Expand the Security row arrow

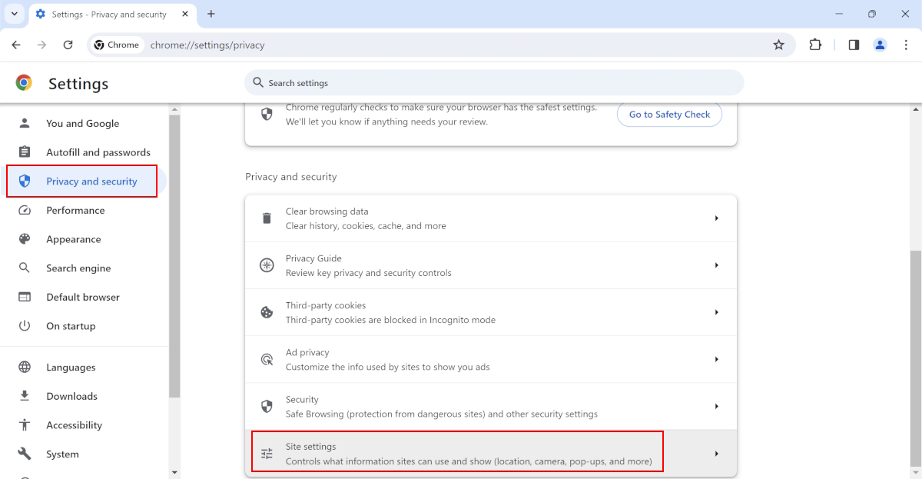pos(716,406)
